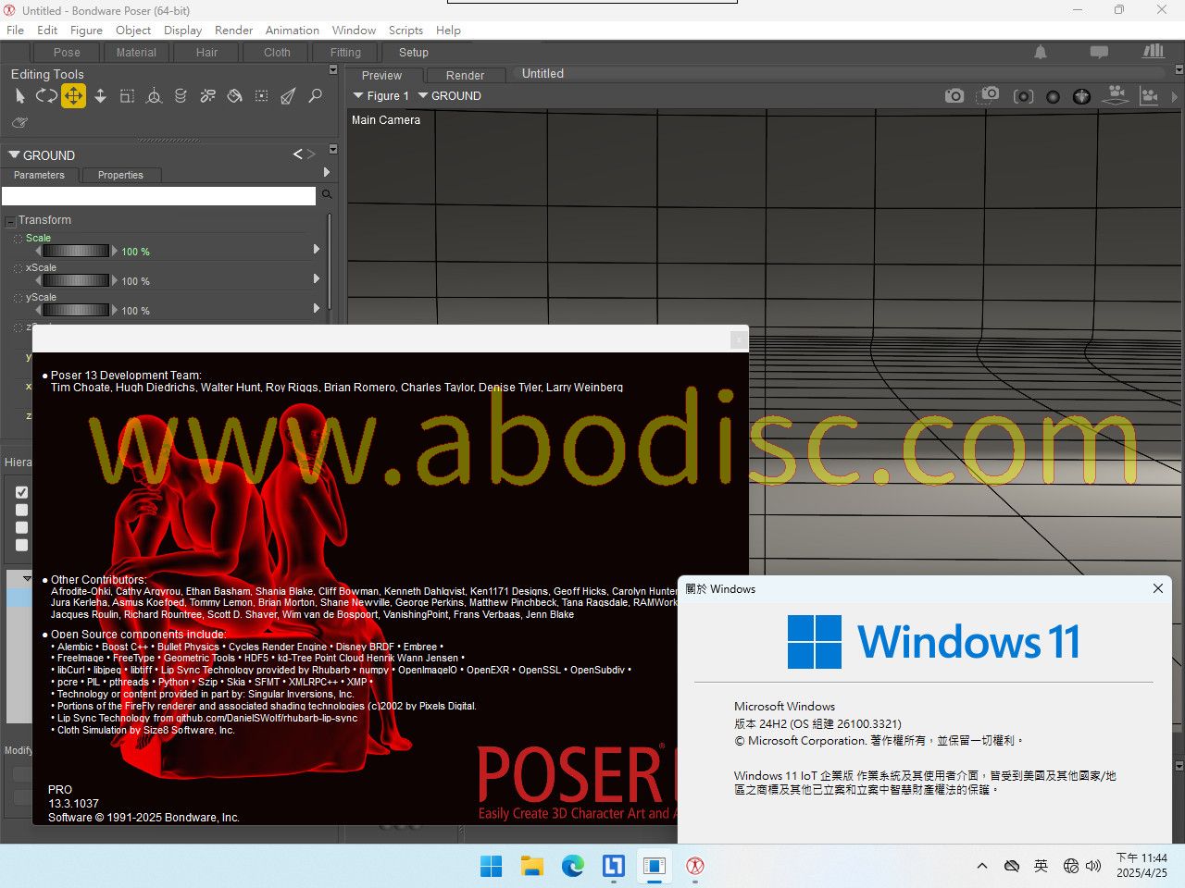1185x888 pixels.
Task: Close the About Windows dialog
Action: tap(1158, 588)
